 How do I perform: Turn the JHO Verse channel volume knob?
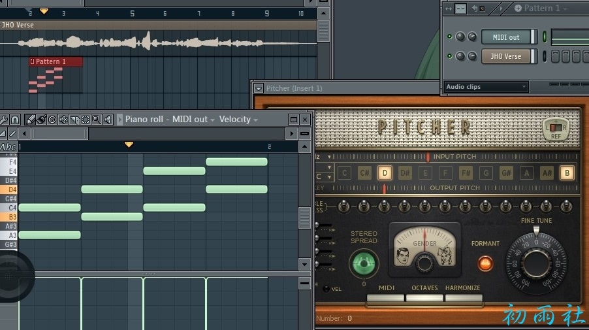pos(472,56)
